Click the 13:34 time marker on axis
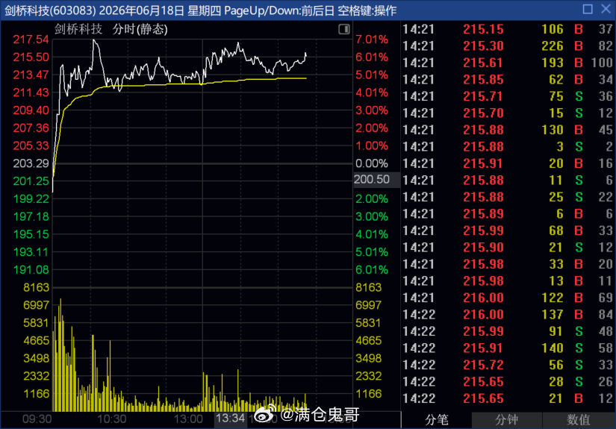 [x=230, y=418]
